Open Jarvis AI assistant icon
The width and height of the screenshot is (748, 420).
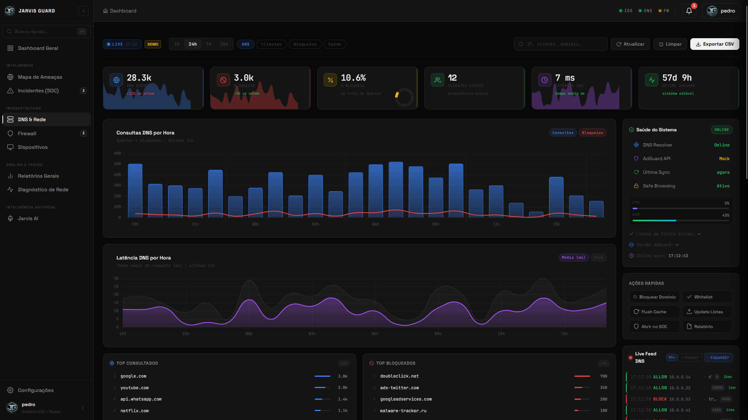click(x=11, y=219)
